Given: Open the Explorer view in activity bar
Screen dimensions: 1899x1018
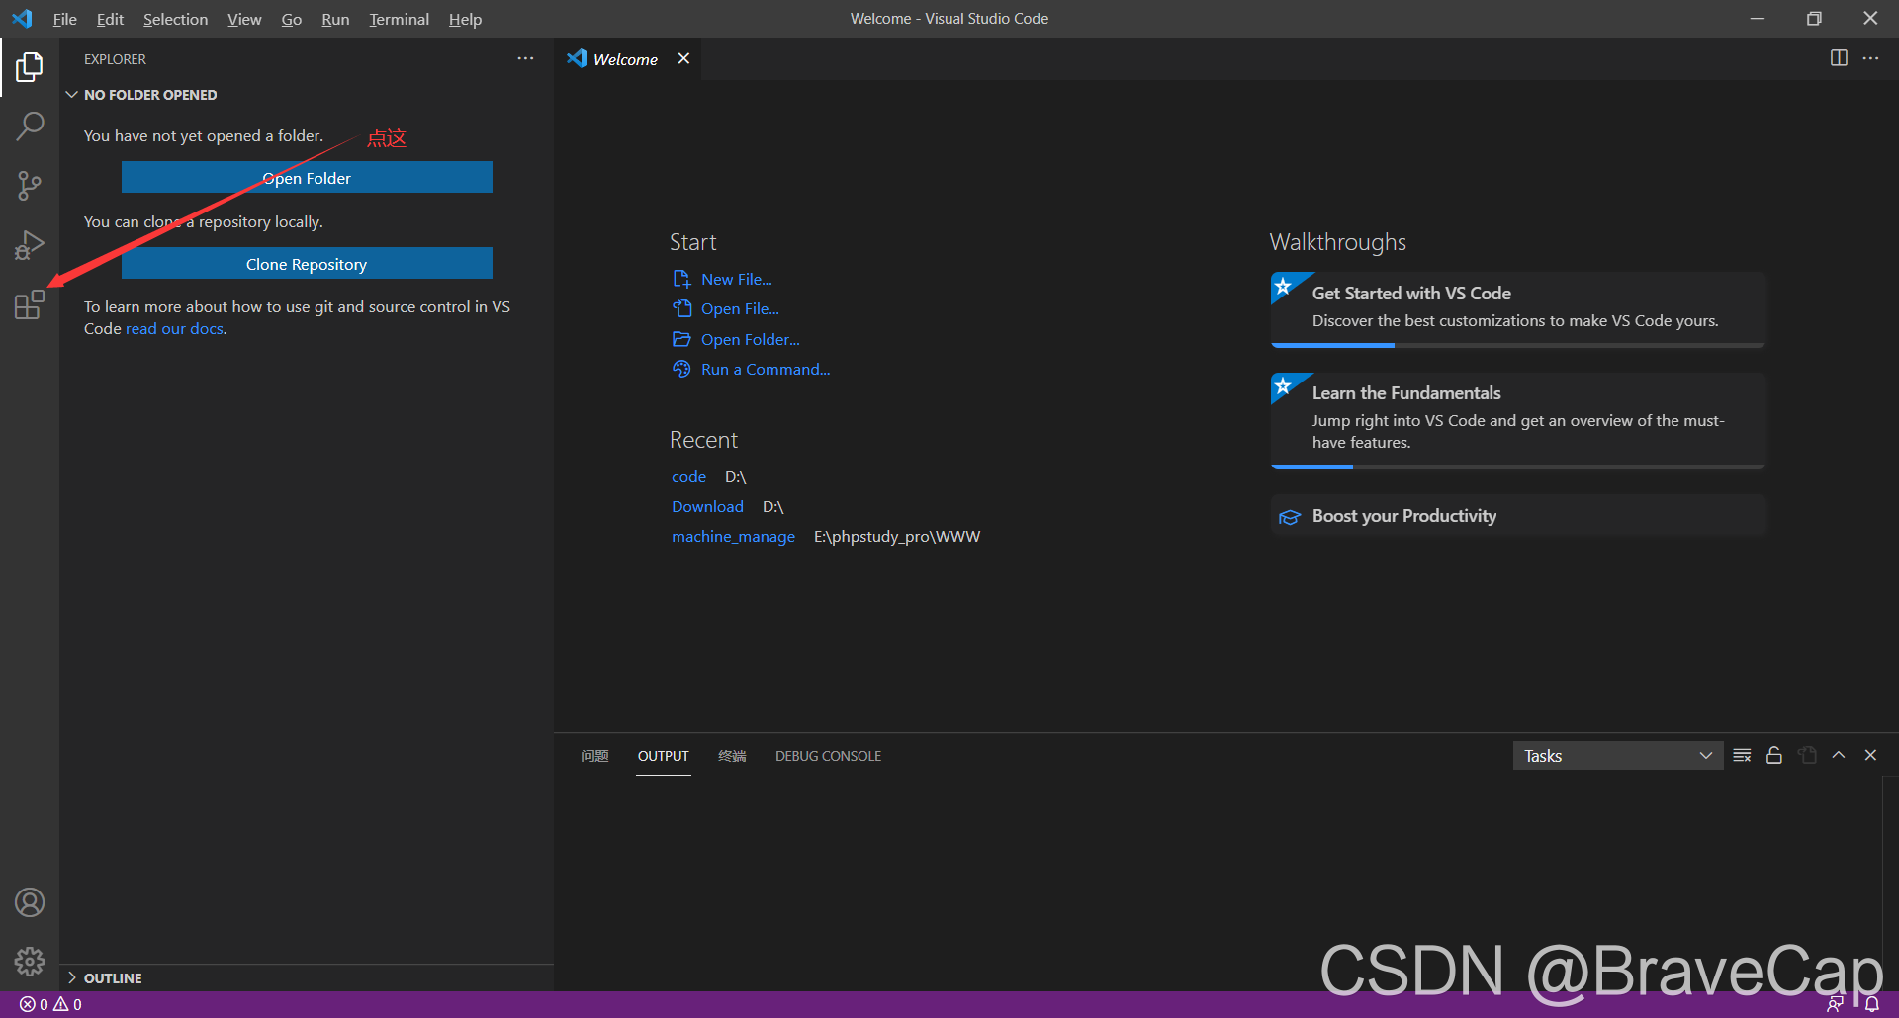Looking at the screenshot, I should tap(30, 67).
